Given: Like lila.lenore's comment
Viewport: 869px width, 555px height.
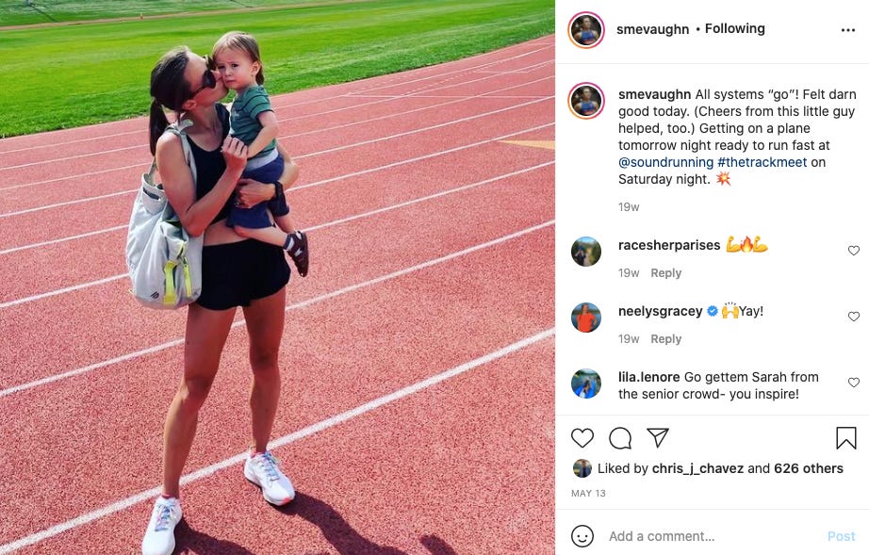Looking at the screenshot, I should tap(854, 383).
